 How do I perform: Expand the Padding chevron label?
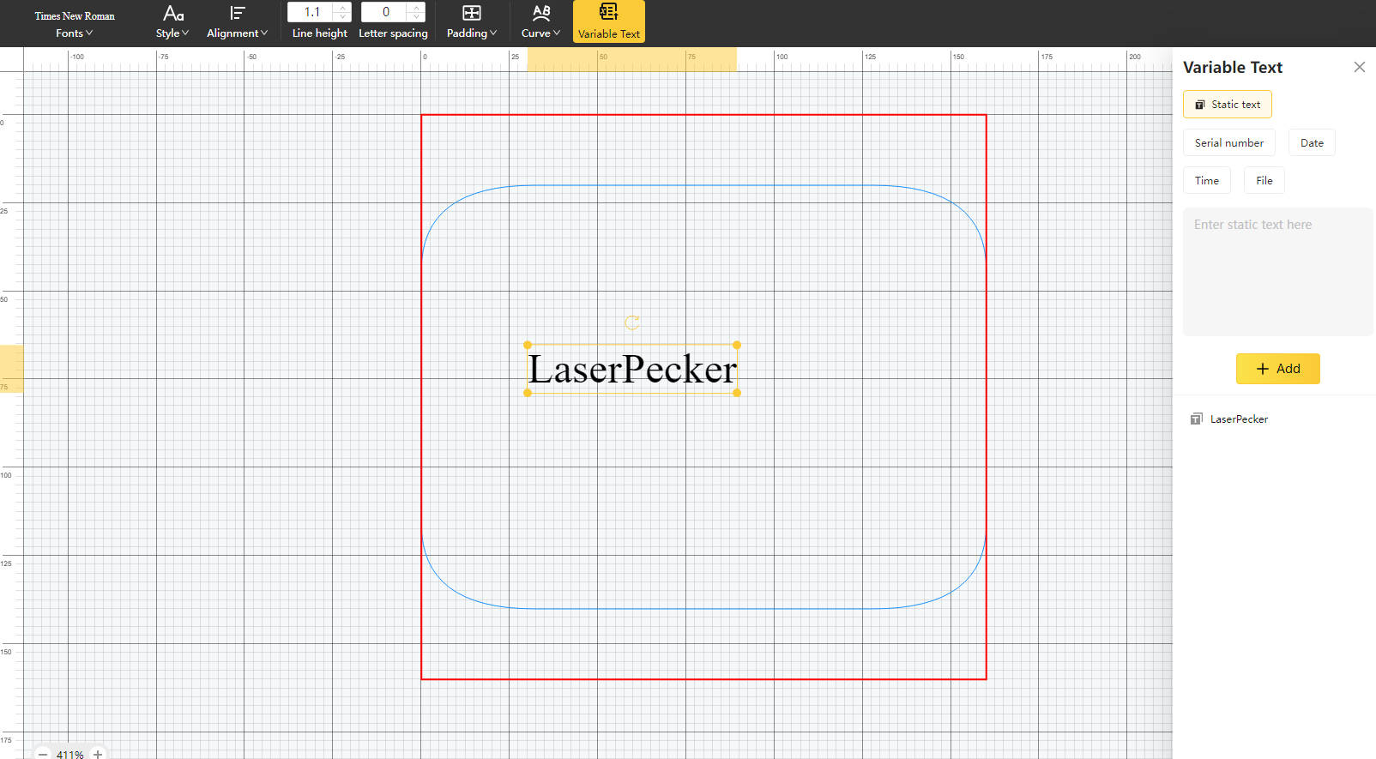472,33
